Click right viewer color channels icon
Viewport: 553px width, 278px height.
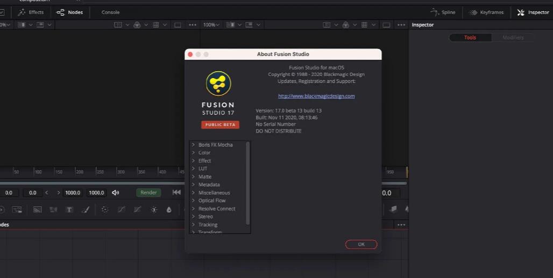point(345,25)
